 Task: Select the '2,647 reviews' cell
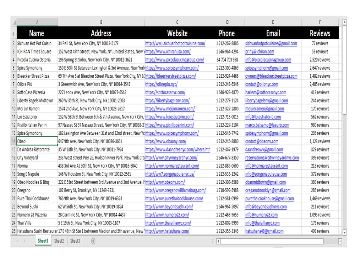320,68
